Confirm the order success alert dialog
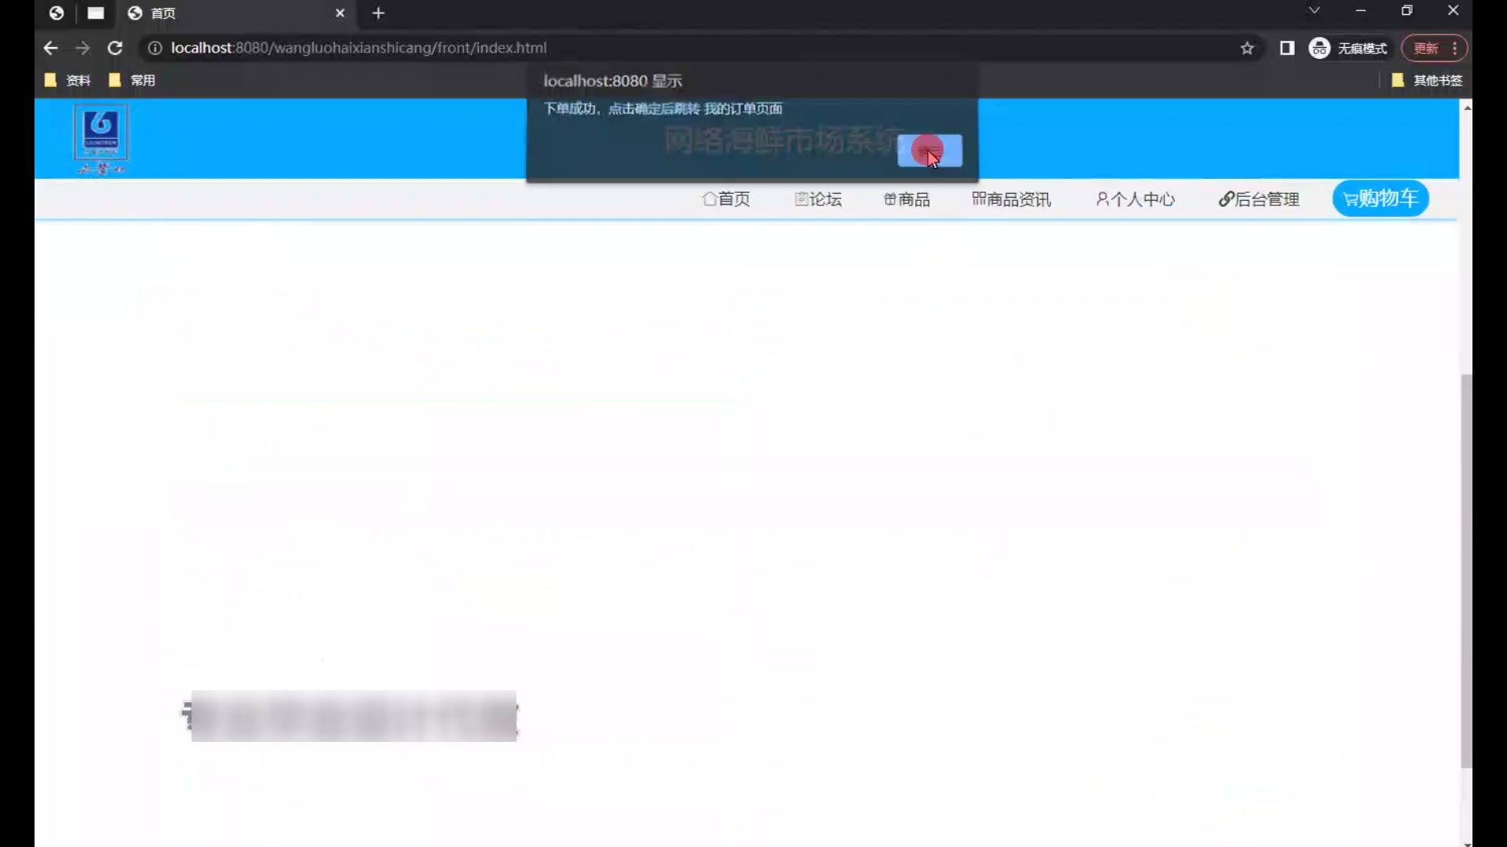This screenshot has width=1507, height=847. pos(929,151)
